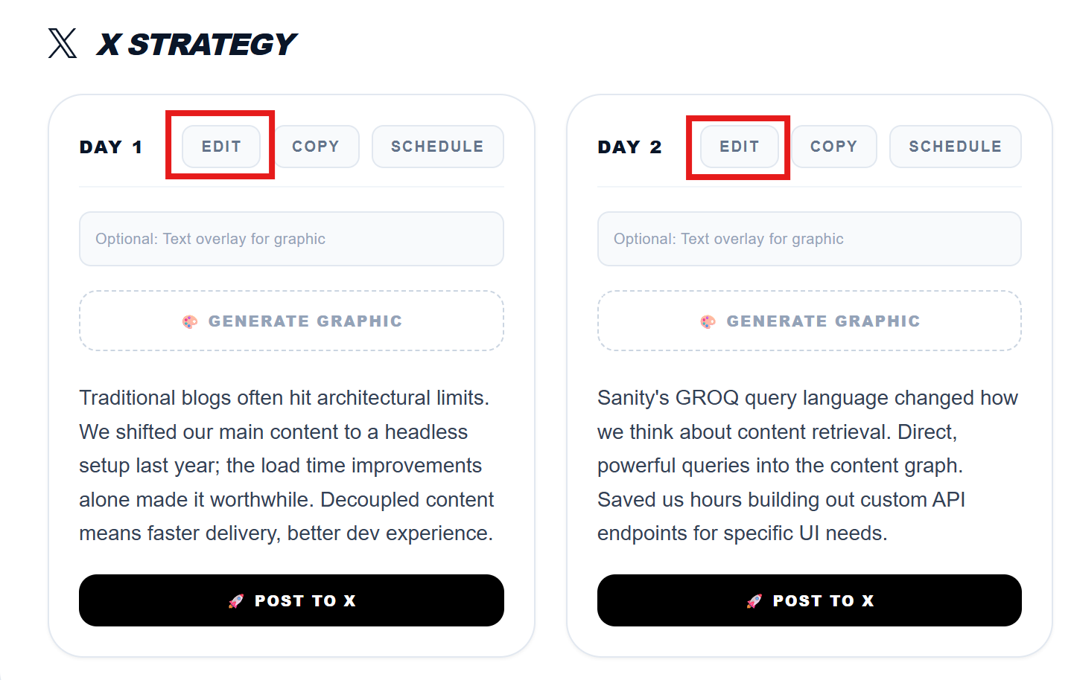Image resolution: width=1074 pixels, height=680 pixels.
Task: Post the Day 2 content to X
Action: pyautogui.click(x=809, y=600)
